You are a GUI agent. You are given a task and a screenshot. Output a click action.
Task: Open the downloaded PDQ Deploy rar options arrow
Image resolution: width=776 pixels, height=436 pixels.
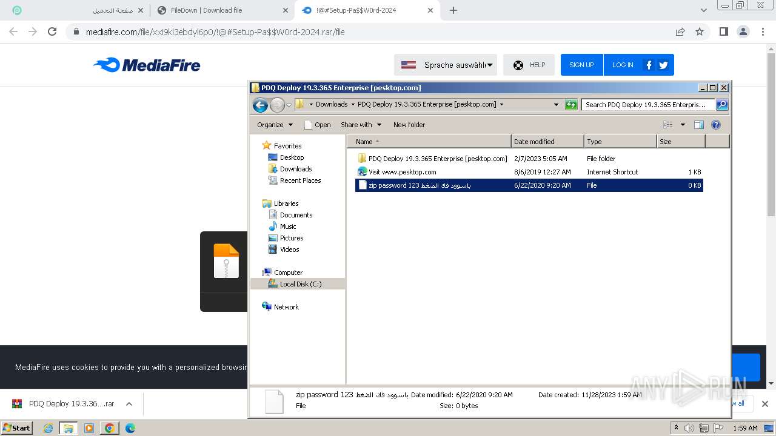click(129, 404)
